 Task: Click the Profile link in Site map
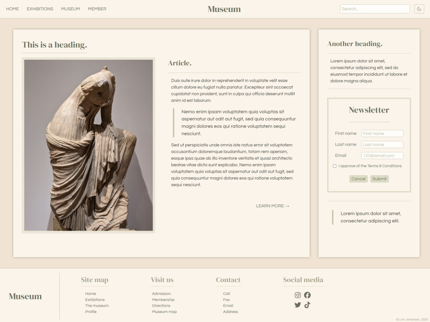pos(91,311)
